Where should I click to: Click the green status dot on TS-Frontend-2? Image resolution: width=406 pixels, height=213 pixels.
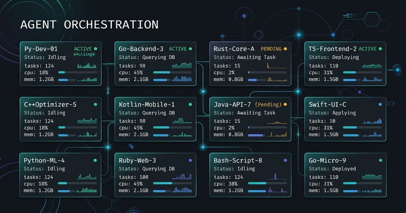click(x=380, y=49)
